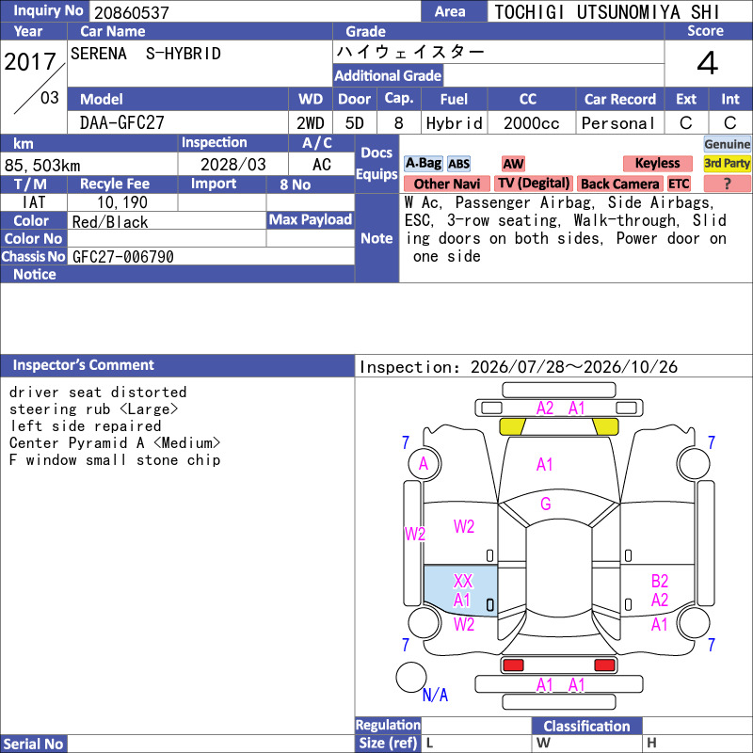The image size is (753, 753).
Task: Select the Back Camera badge
Action: [619, 184]
